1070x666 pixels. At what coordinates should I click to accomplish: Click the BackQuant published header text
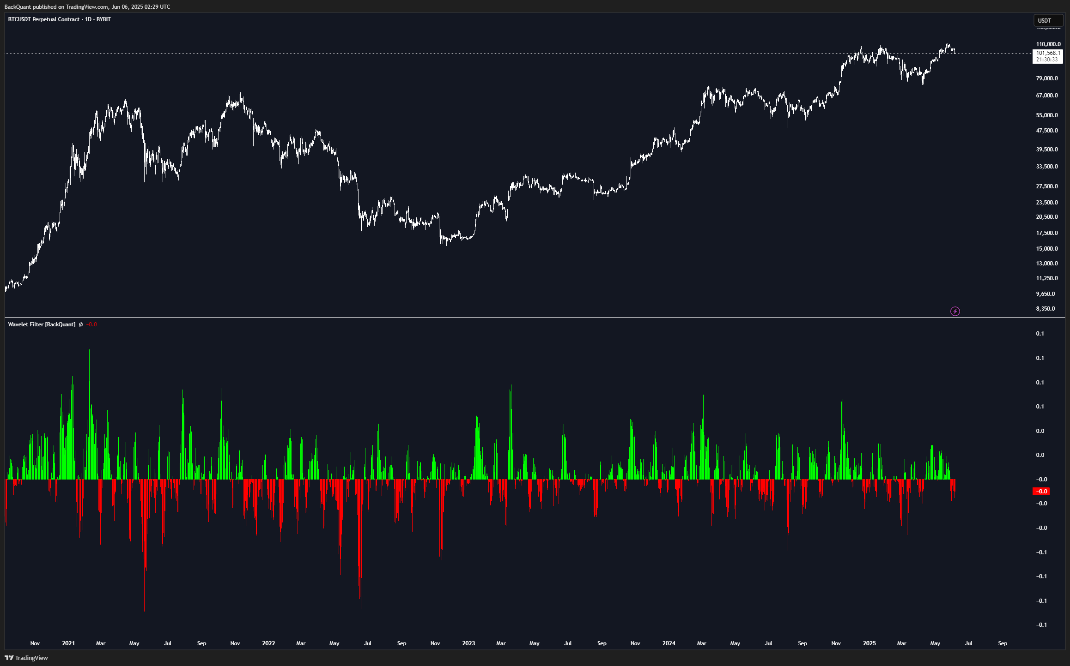pyautogui.click(x=87, y=7)
